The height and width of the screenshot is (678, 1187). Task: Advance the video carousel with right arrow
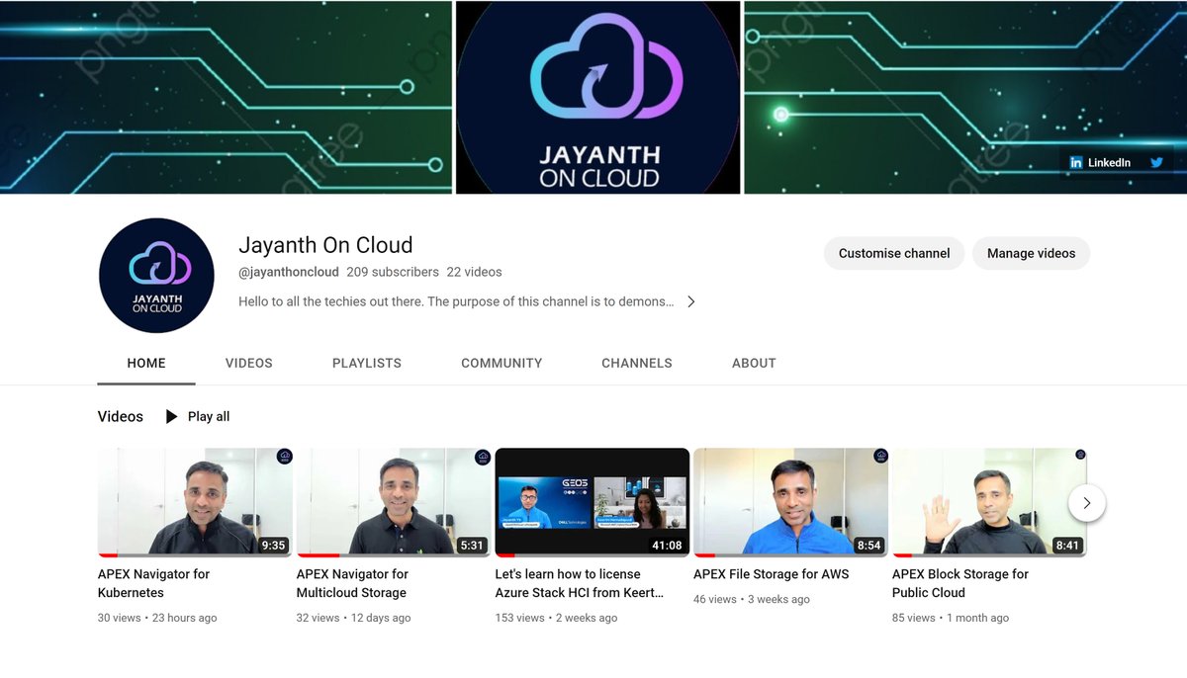pyautogui.click(x=1086, y=503)
